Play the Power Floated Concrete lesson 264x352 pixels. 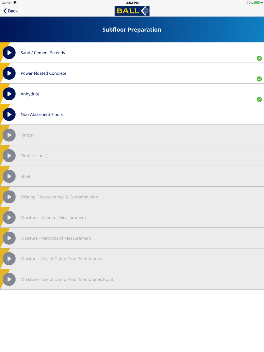9,73
